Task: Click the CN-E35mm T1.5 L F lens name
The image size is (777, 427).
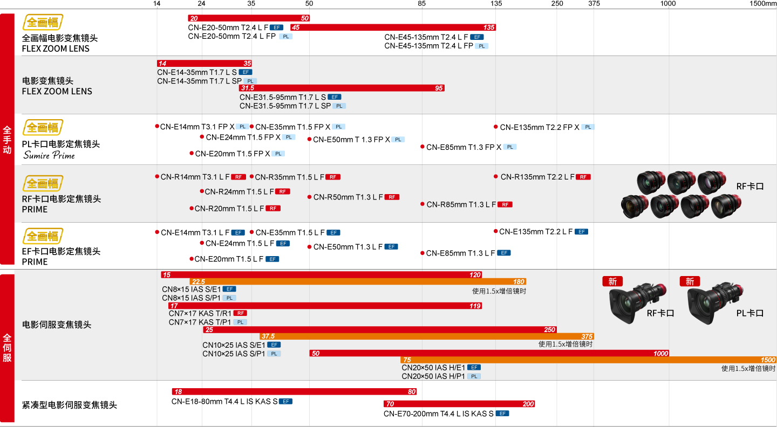Action: (290, 233)
